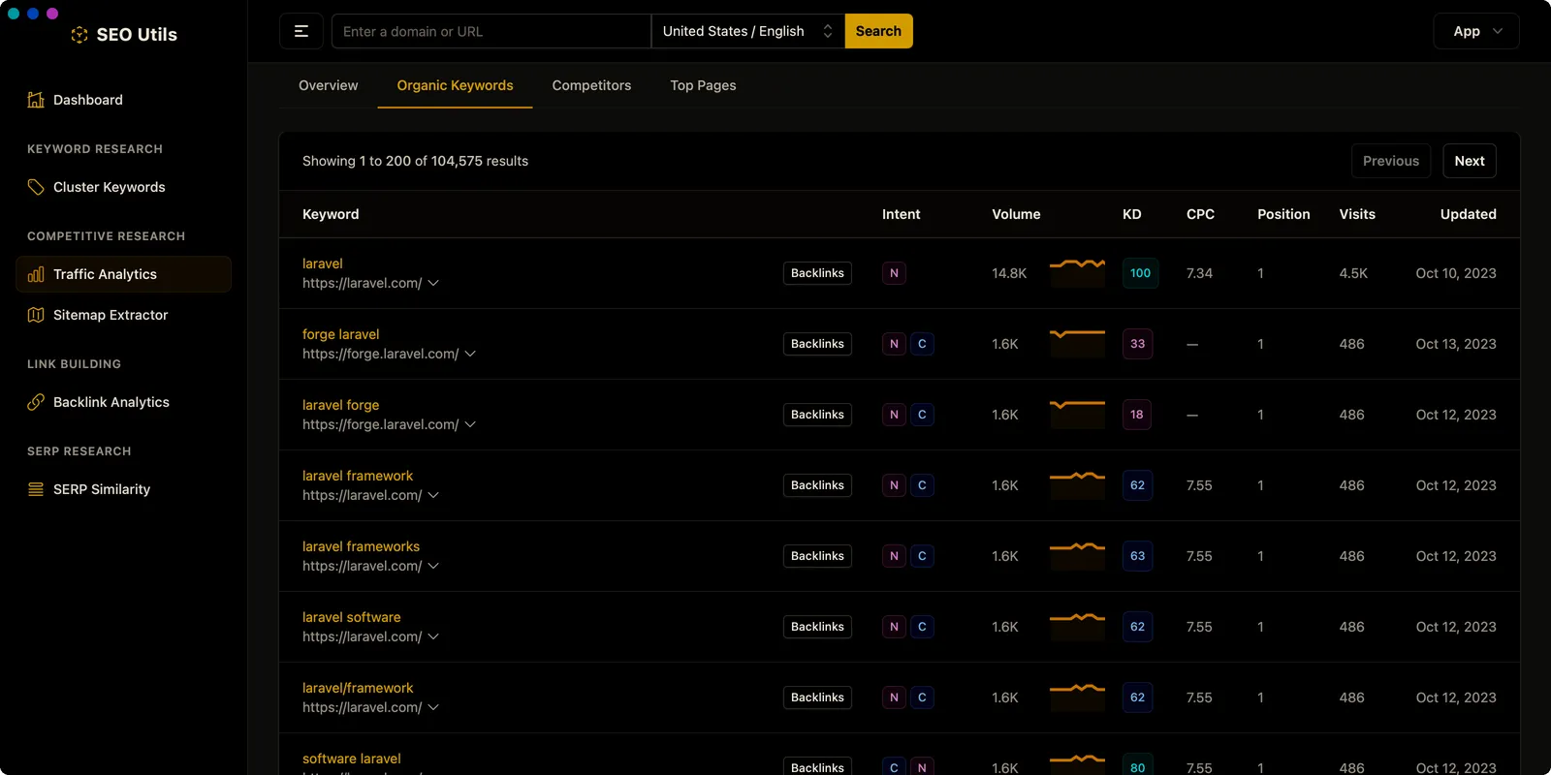The image size is (1551, 775).
Task: Expand URL chevron under the laravel keyword
Action: tap(433, 283)
